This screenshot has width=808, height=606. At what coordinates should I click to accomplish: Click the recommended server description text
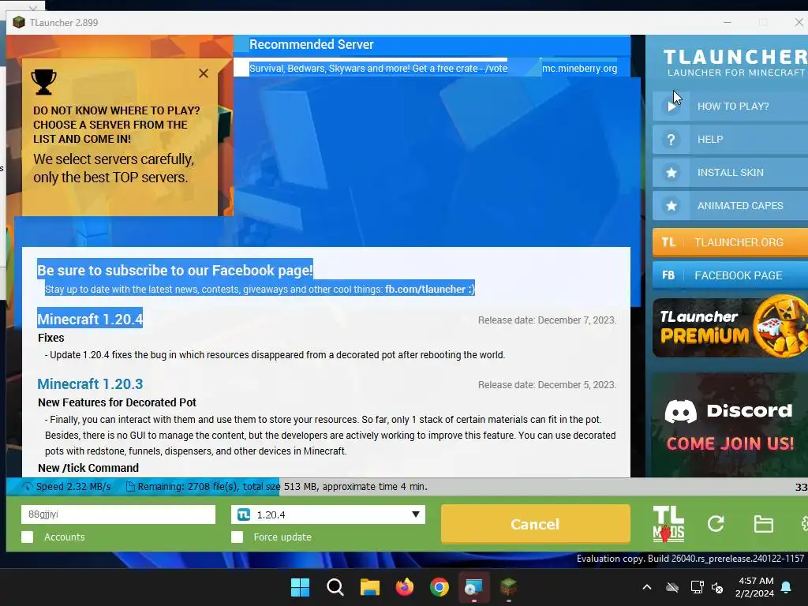coord(378,69)
